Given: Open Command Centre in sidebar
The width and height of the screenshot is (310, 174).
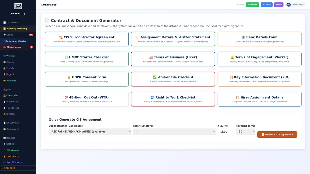Looking at the screenshot, I should [18, 41].
